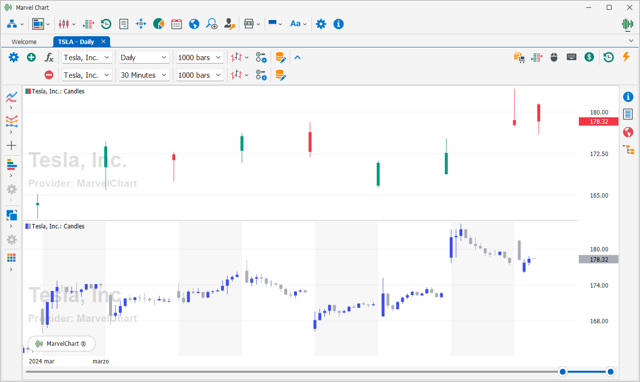The image size is (640, 382).
Task: Open the globe icon in main toolbar
Action: [x=194, y=23]
